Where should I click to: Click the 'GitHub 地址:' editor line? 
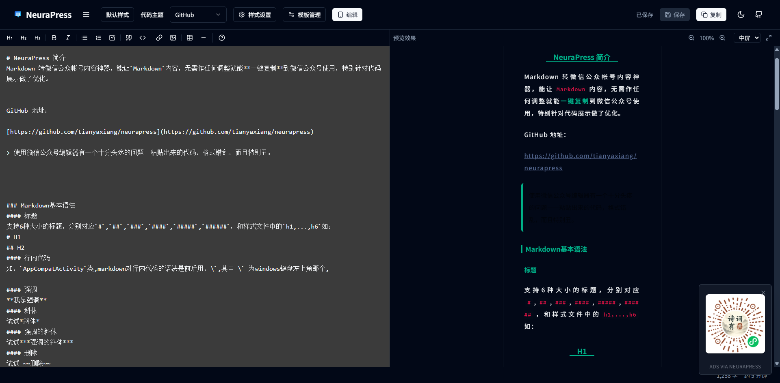point(27,110)
